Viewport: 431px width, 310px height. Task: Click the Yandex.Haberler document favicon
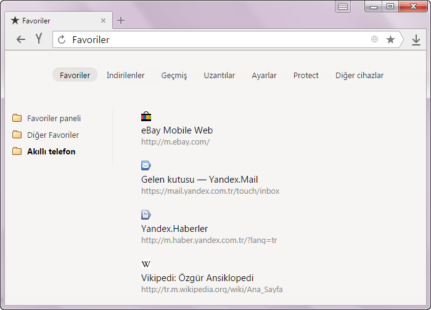[x=146, y=215]
